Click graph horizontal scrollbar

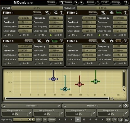click(x=57, y=99)
